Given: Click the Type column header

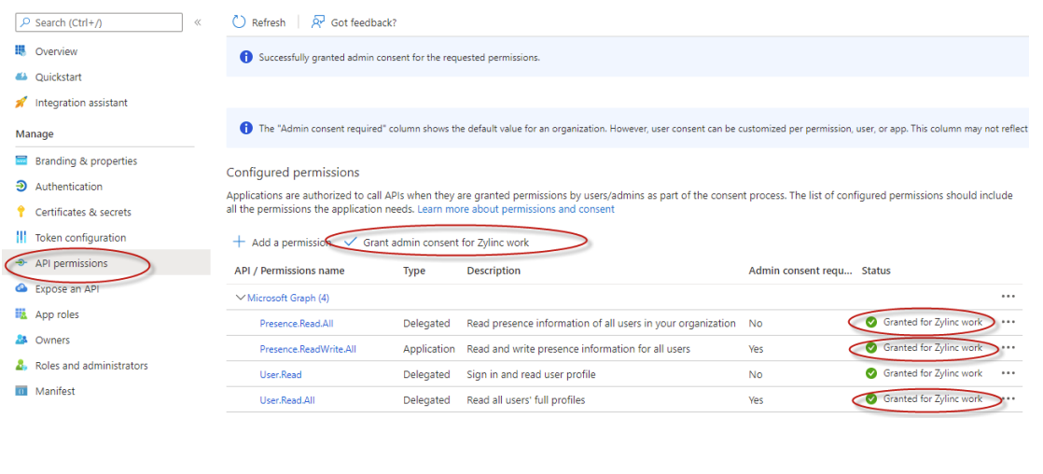Looking at the screenshot, I should [413, 271].
